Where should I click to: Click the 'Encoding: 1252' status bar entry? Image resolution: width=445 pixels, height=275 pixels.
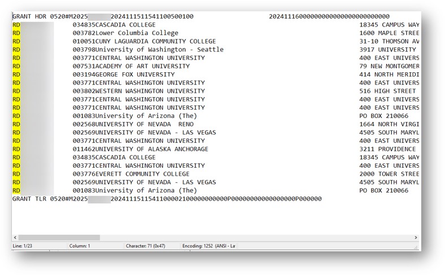[x=209, y=246]
